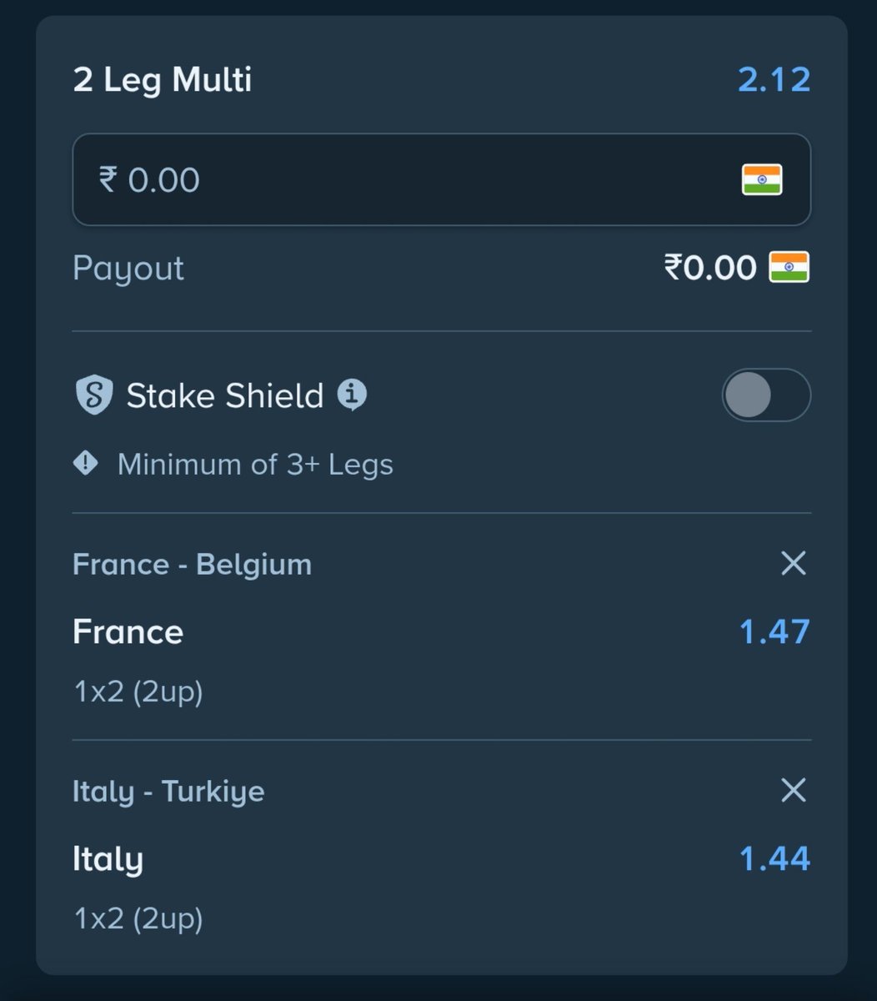Click the warning diamond icon
This screenshot has width=877, height=1001.
click(86, 464)
